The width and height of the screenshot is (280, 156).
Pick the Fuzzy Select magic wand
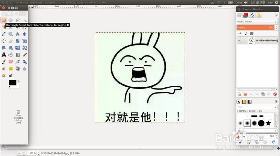coord(25,20)
